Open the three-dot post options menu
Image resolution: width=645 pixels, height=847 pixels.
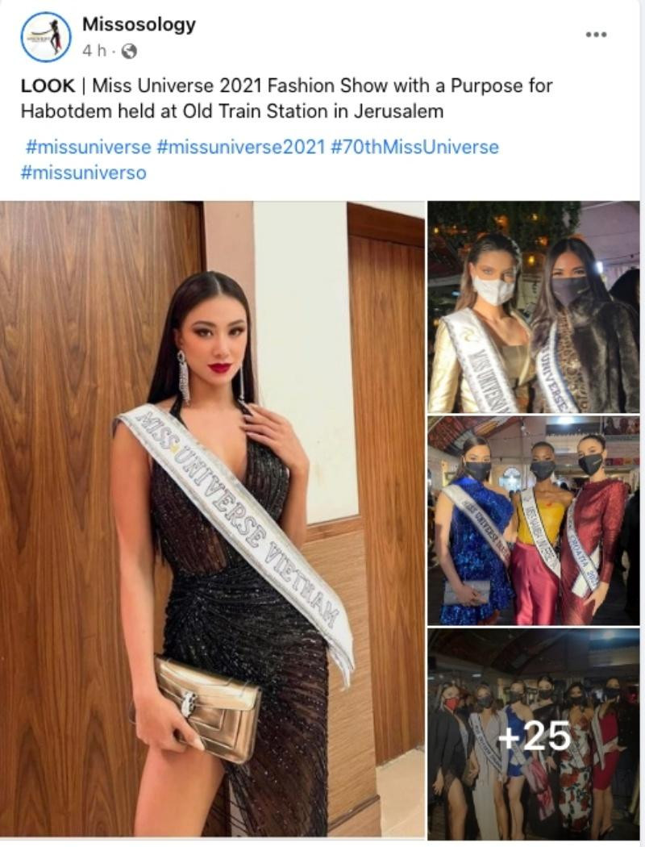596,35
